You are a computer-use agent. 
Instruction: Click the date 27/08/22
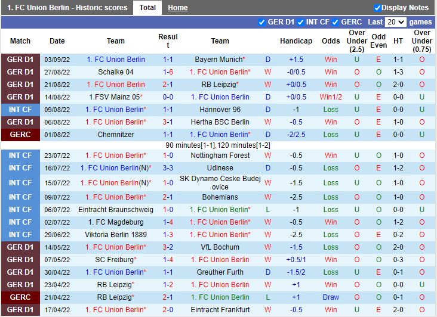tap(57, 72)
